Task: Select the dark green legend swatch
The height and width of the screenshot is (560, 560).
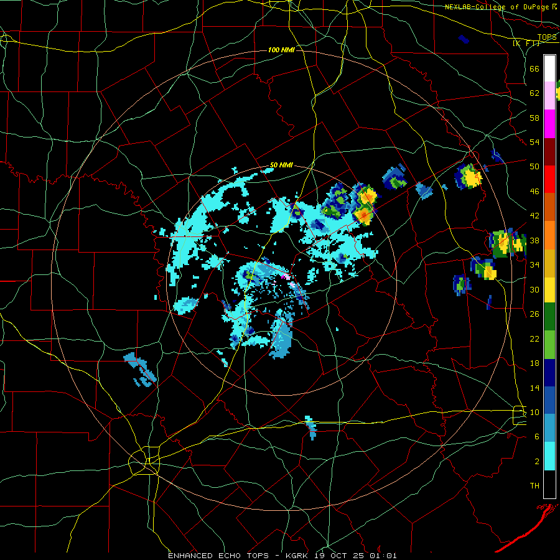Action: click(549, 317)
